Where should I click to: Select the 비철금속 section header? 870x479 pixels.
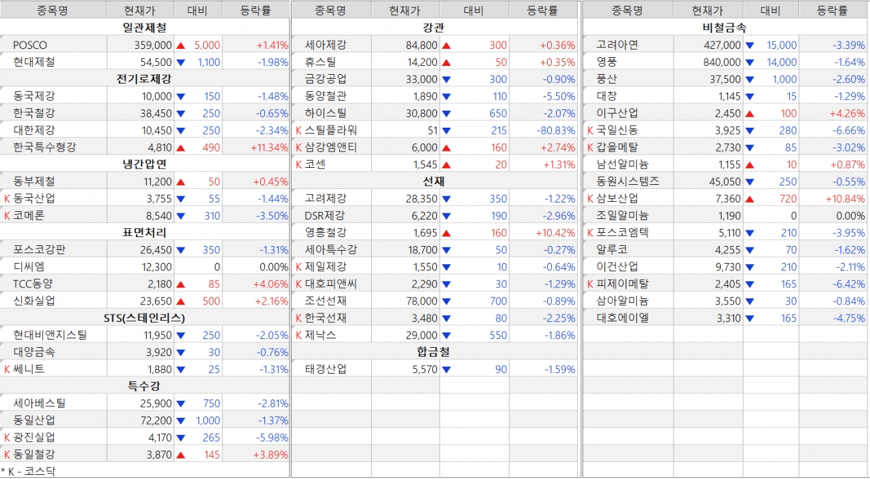click(724, 28)
